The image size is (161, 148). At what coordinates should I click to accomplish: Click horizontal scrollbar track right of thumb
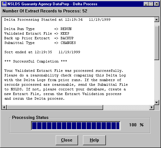tap(126, 107)
